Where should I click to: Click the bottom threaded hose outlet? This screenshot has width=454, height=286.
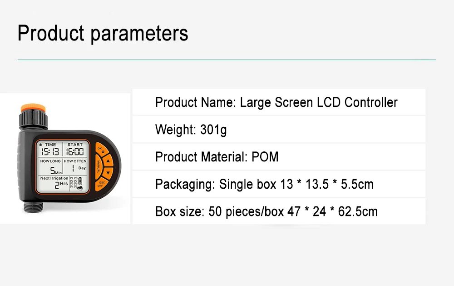(x=31, y=208)
